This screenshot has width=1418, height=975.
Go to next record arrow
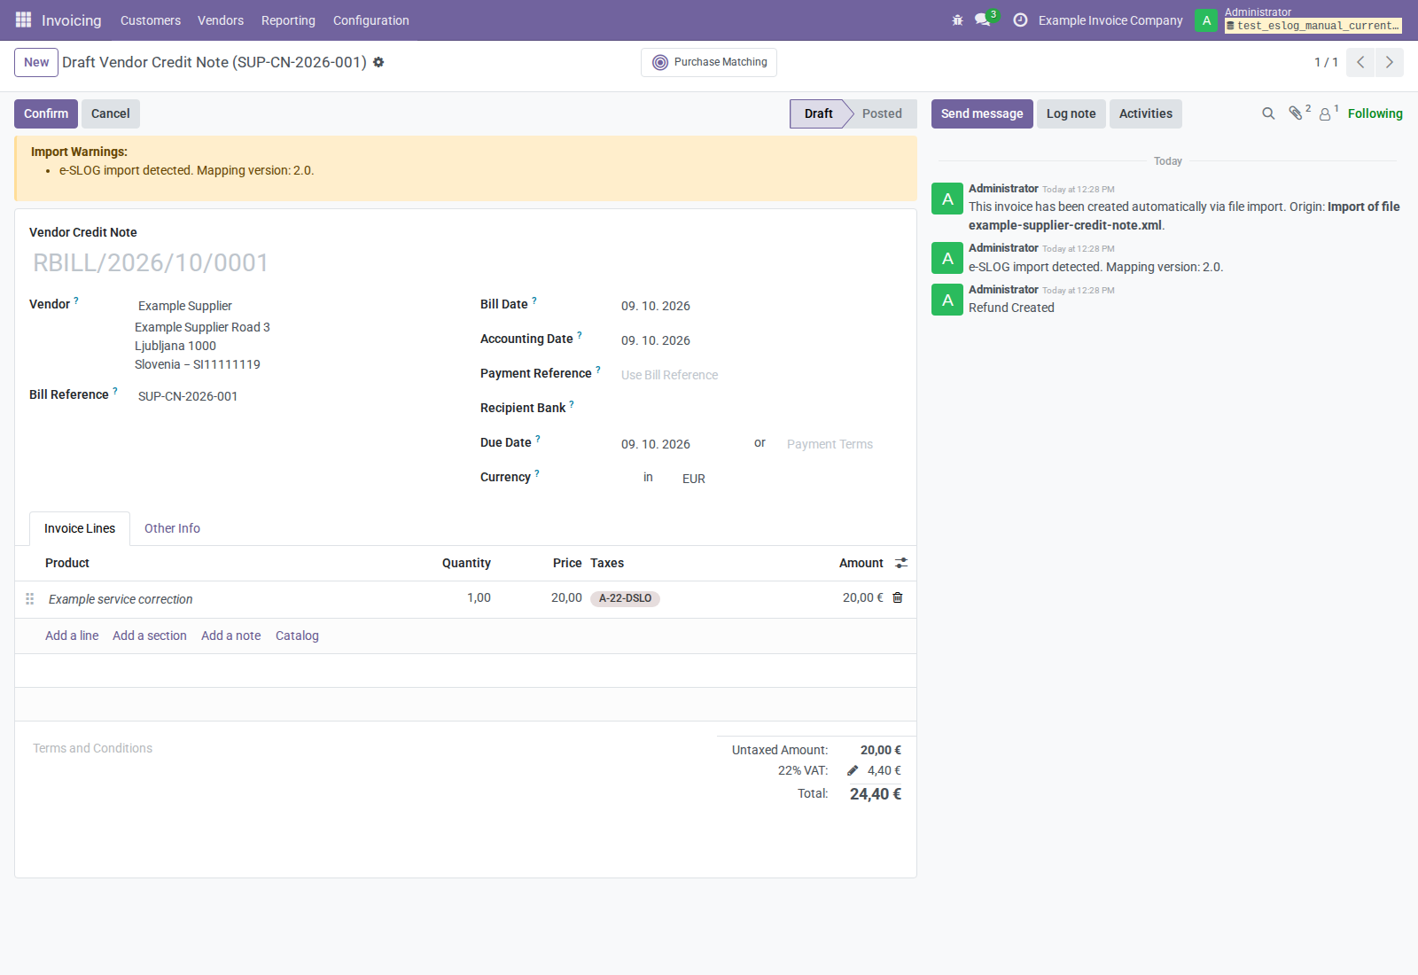point(1389,62)
